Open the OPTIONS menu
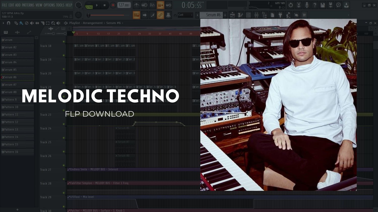The image size is (378, 212). 49,5
